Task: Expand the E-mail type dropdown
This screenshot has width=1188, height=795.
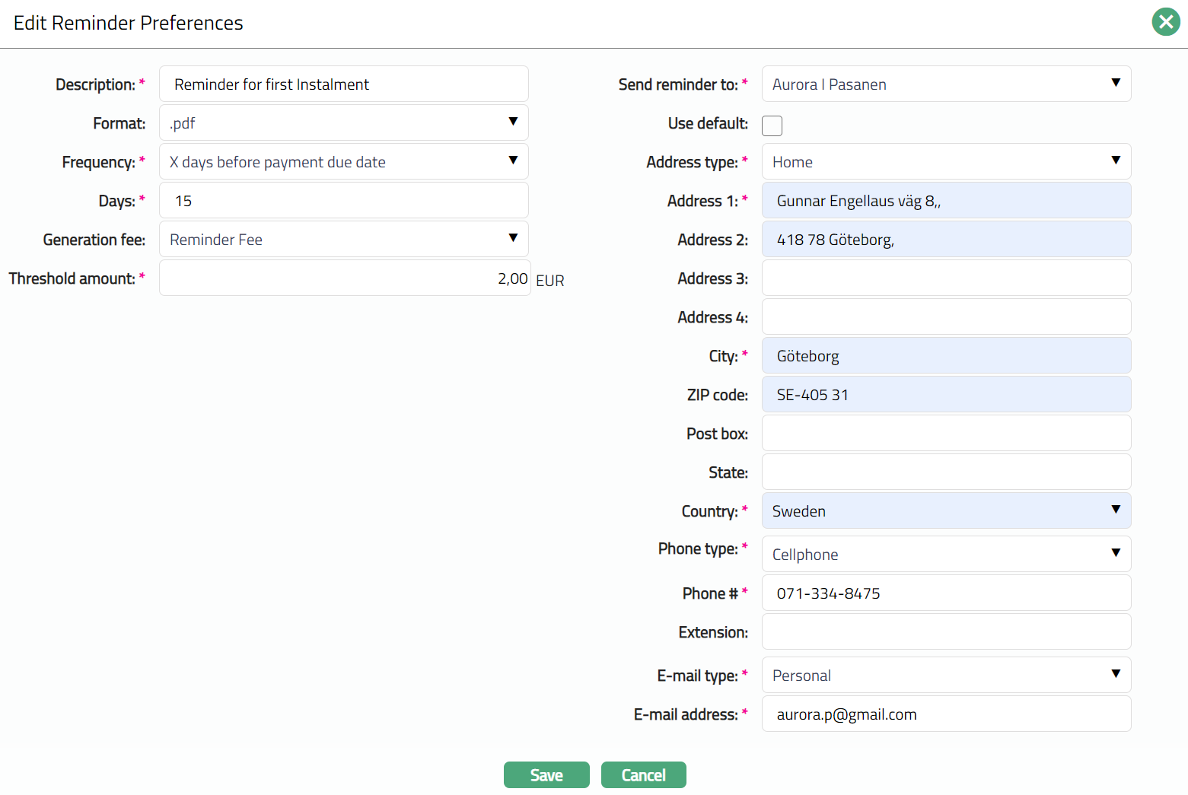Action: click(x=945, y=676)
